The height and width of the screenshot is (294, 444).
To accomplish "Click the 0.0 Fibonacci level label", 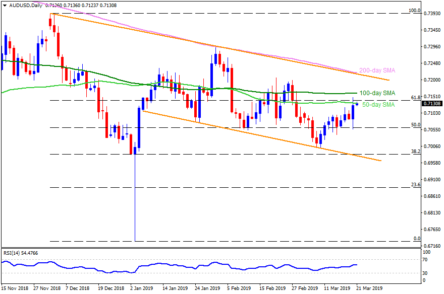I will pos(417,238).
